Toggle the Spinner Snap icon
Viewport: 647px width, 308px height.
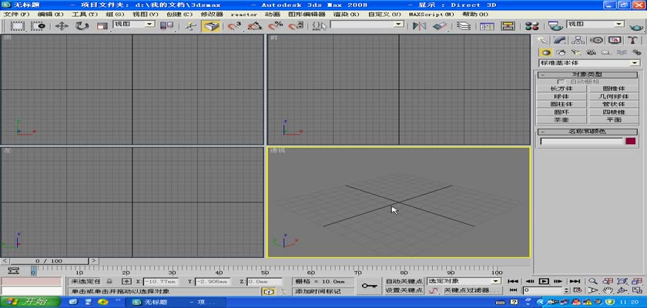pos(294,26)
